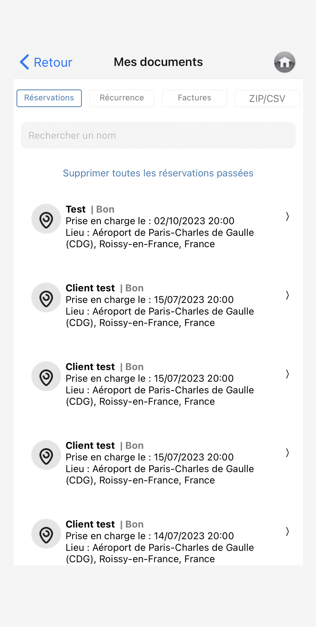Tap the pin icon of third Client test entry
316x627 pixels.
46,455
